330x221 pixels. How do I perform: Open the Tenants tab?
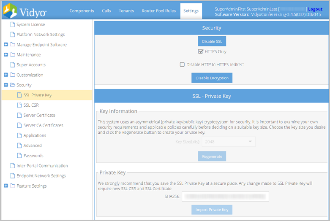(126, 11)
